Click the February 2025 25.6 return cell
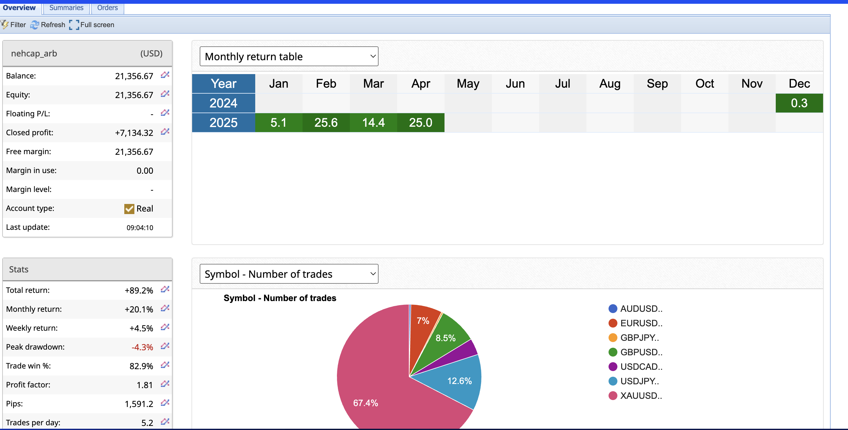Screen dimensions: 848x430 click(x=326, y=122)
